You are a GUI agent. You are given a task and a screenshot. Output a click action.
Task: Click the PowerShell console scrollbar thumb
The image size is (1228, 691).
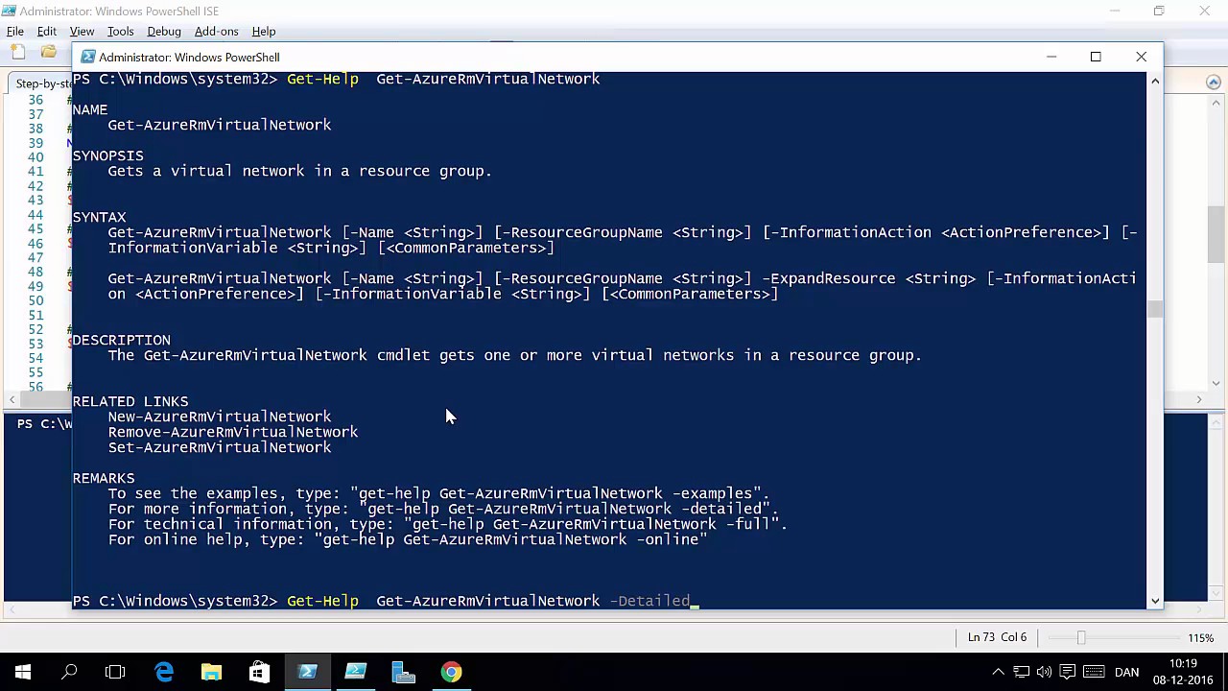[1155, 309]
